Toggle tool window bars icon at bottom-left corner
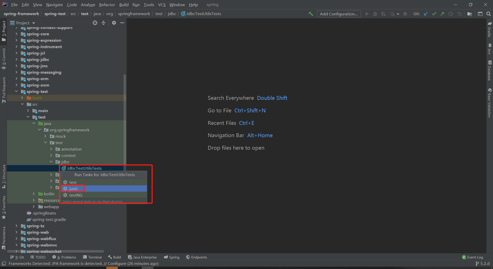 click(x=4, y=264)
